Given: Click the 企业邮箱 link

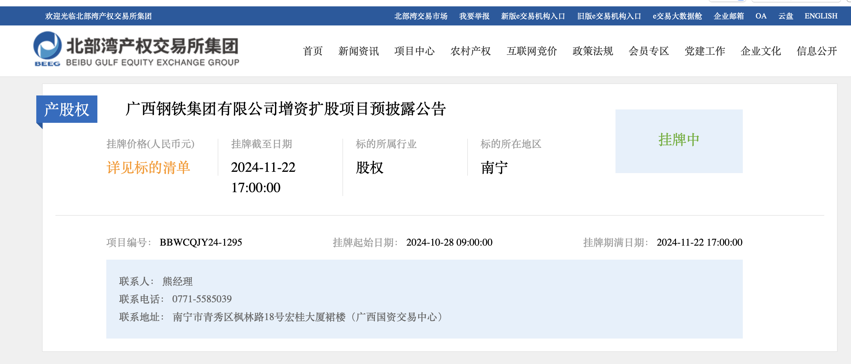Looking at the screenshot, I should pos(728,16).
